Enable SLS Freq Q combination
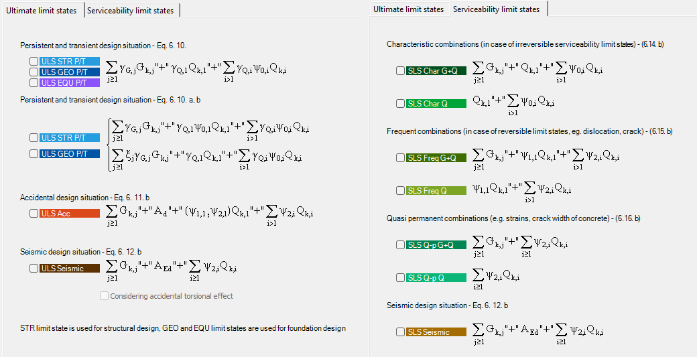Screen dimensions: 697x357 click(400, 191)
